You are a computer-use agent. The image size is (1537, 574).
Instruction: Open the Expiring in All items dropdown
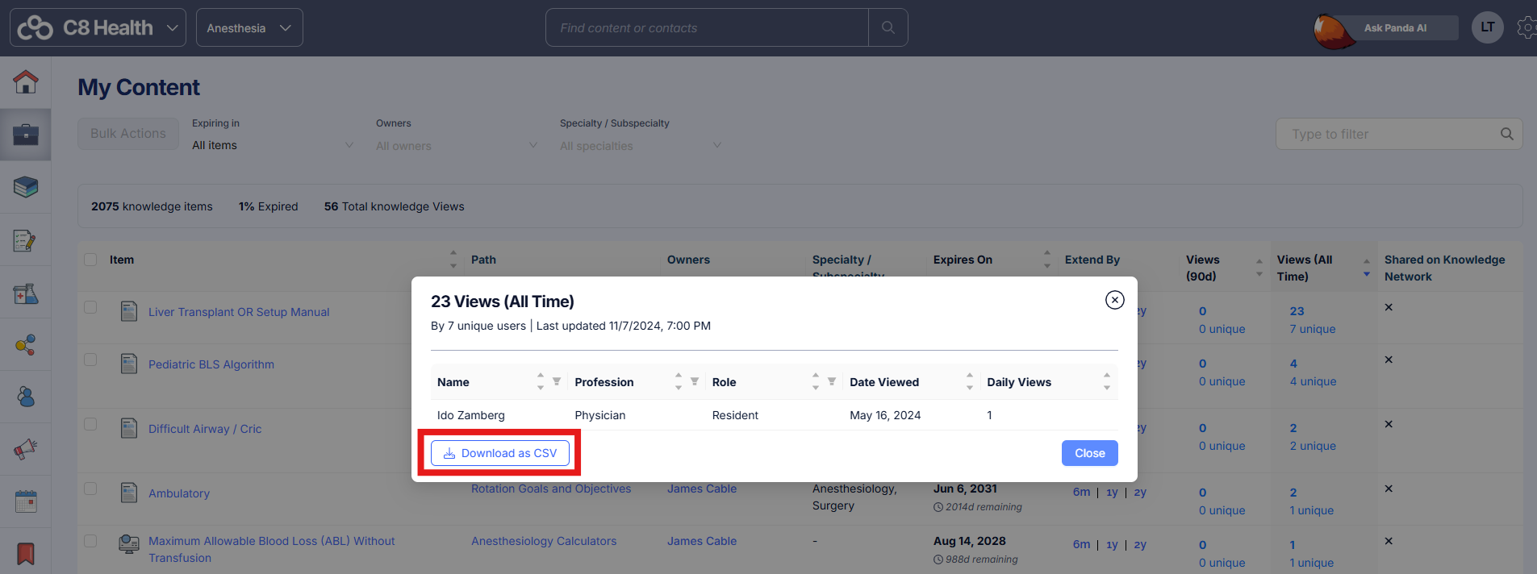click(x=272, y=145)
